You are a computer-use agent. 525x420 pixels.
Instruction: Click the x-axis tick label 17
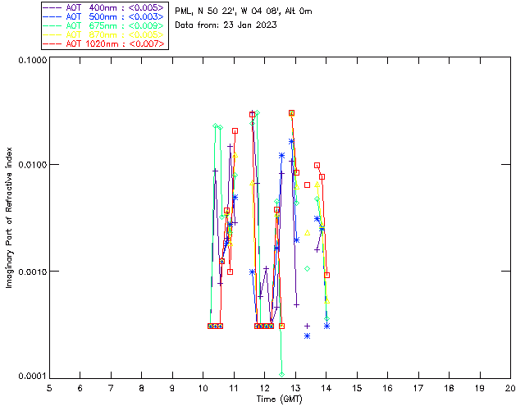click(x=418, y=388)
